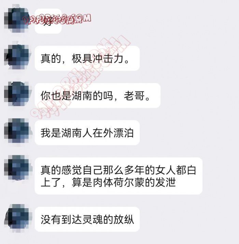Select the long two-line message bubble
The height and width of the screenshot is (244, 239).
coord(118,176)
